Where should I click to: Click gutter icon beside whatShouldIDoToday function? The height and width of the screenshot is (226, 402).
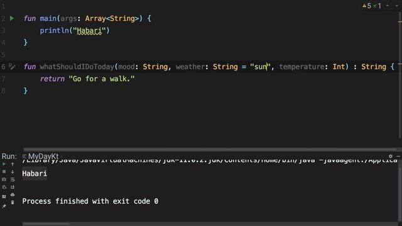pyautogui.click(x=12, y=67)
